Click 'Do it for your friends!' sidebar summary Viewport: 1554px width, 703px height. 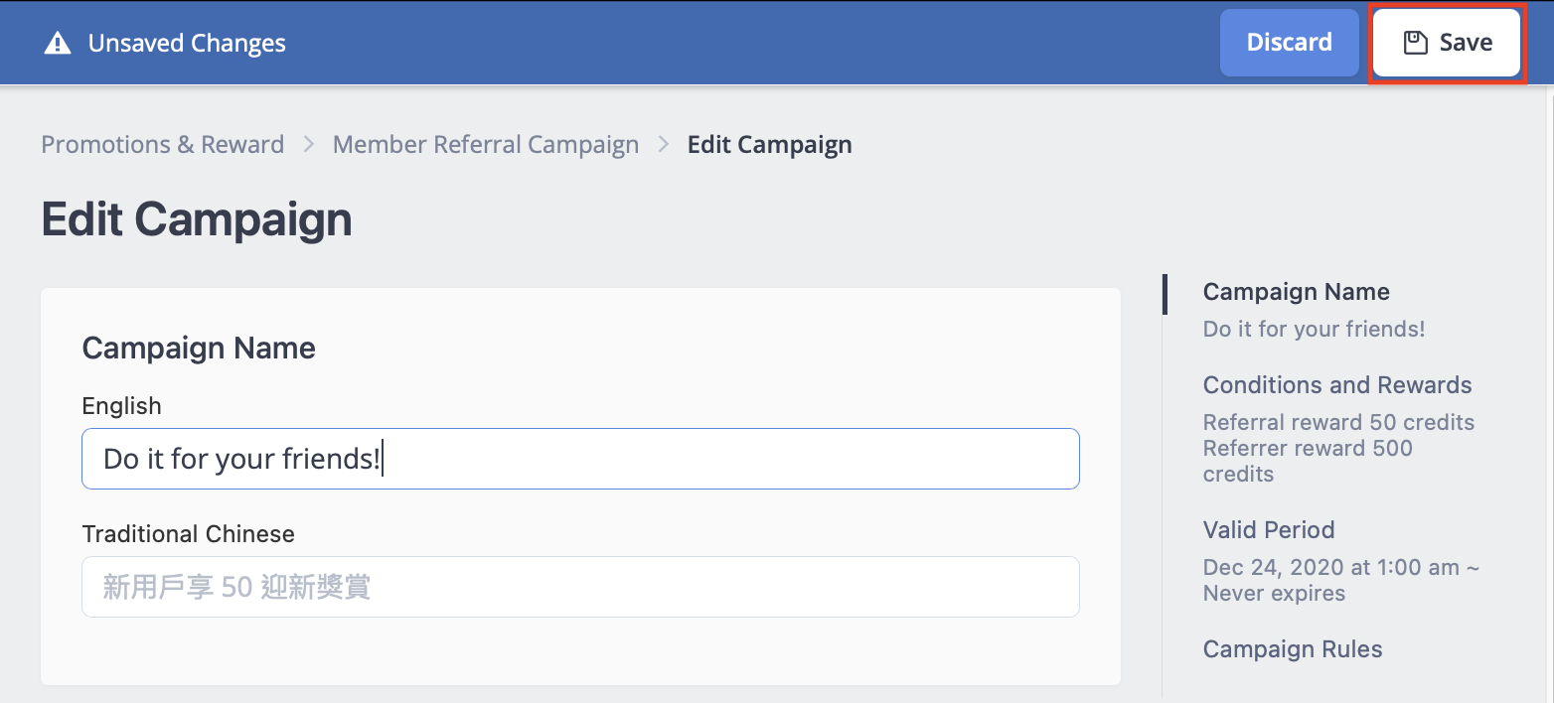[1315, 329]
